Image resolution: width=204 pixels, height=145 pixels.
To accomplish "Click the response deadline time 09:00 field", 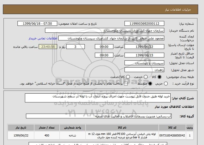I will coord(104,47).
